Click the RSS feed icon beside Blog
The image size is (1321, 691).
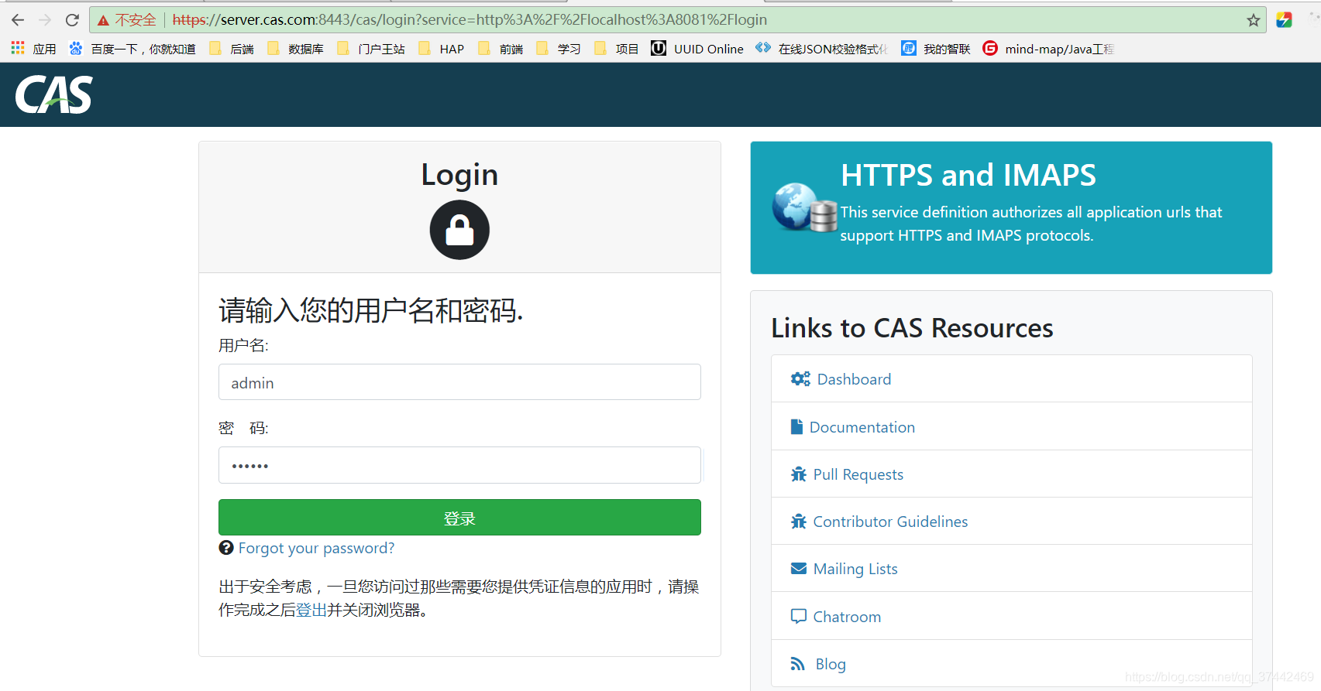(x=798, y=664)
